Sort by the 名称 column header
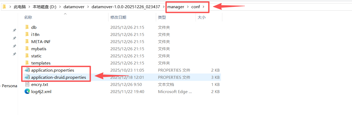Screen dimensions: 352x115 pyautogui.click(x=28, y=17)
